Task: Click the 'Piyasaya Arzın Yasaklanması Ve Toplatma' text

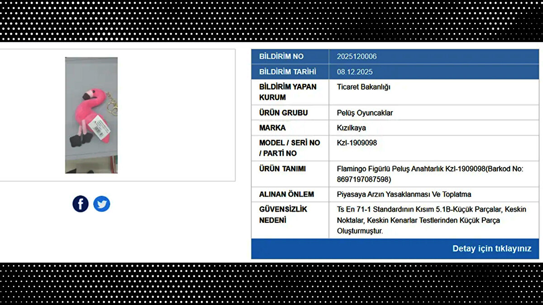Action: tap(404, 194)
